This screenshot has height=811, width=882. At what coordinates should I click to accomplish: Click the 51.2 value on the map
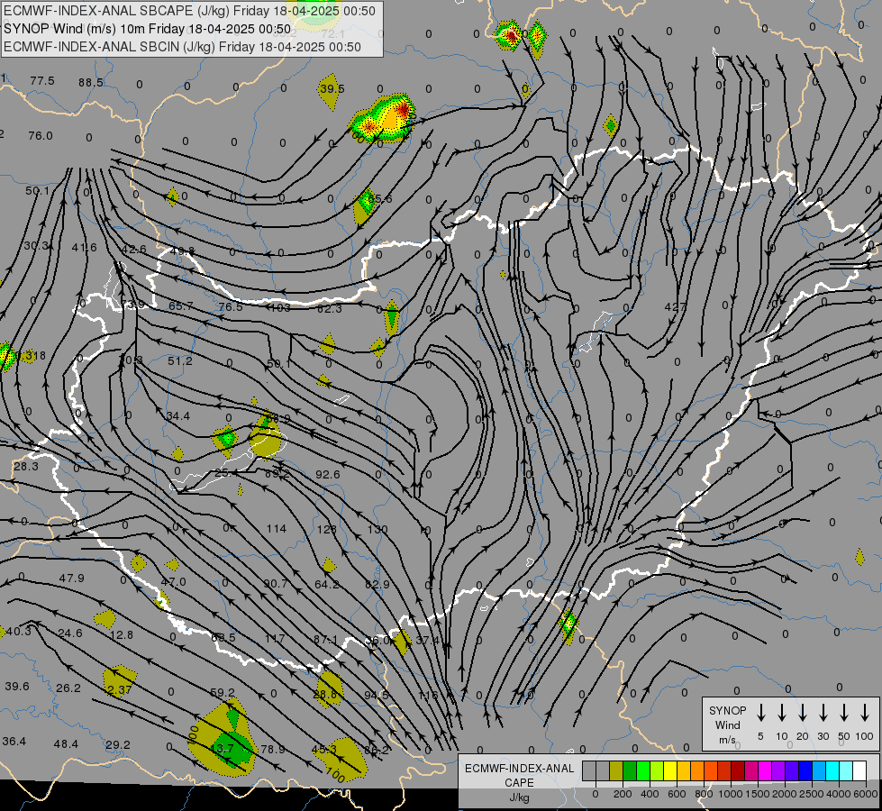point(180,360)
